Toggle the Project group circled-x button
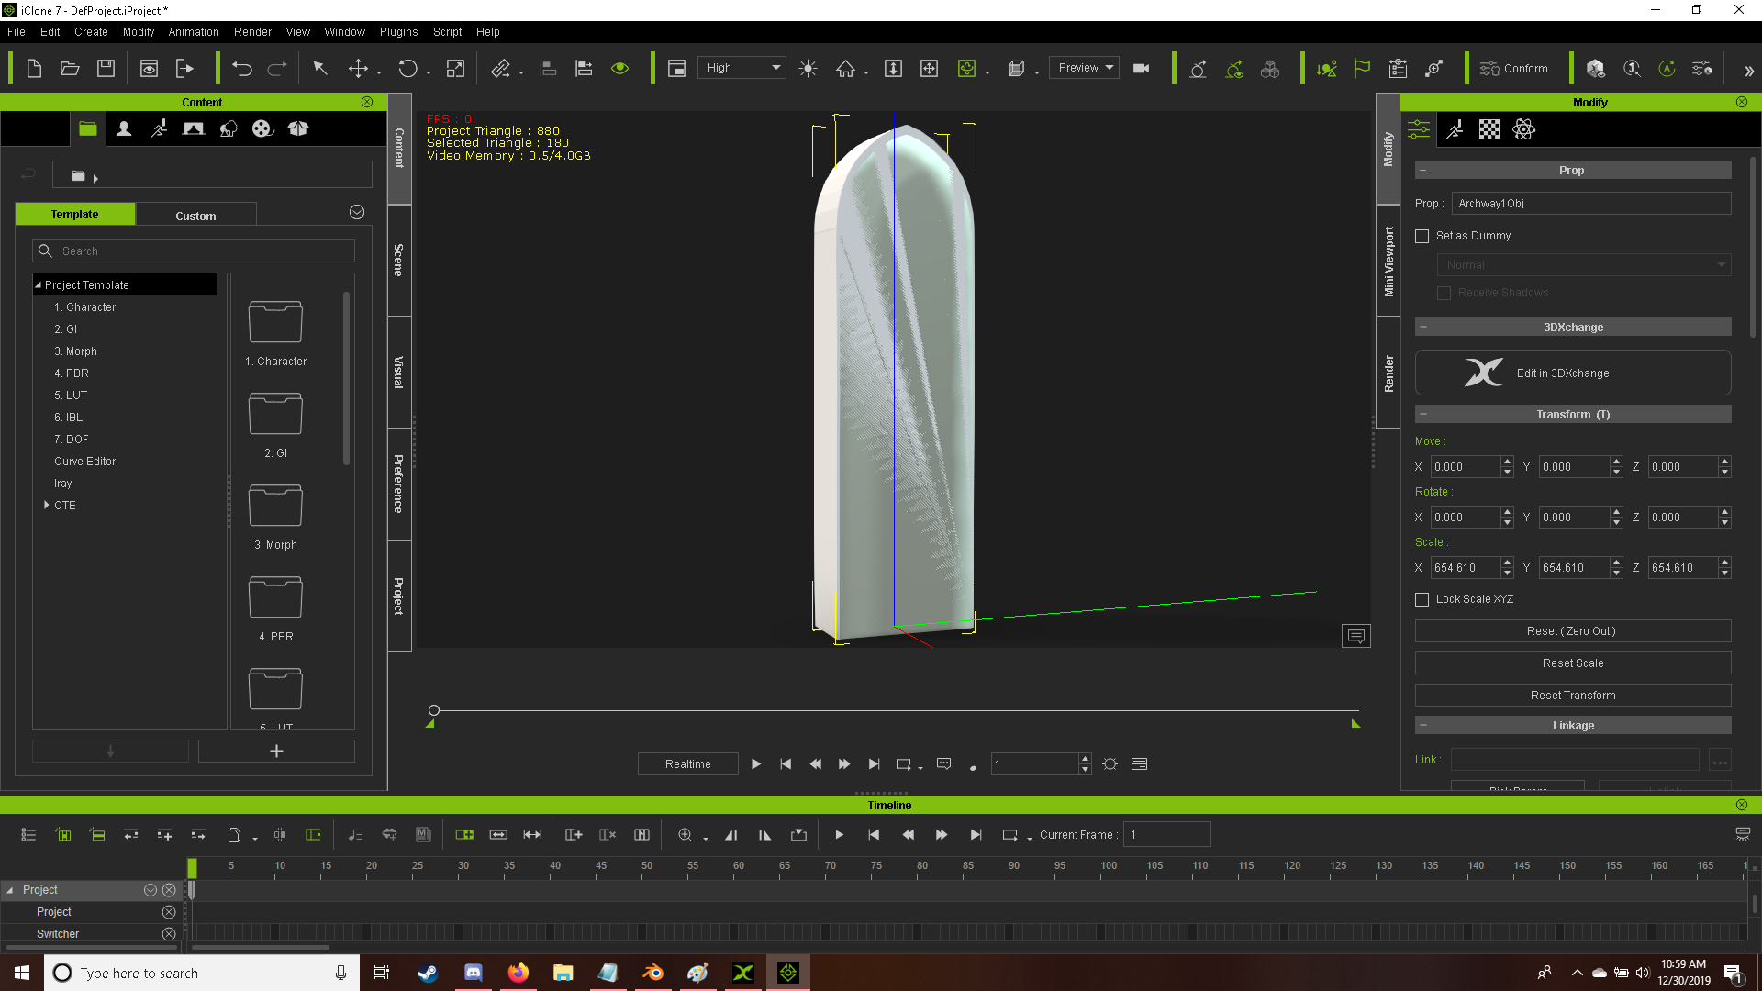The height and width of the screenshot is (991, 1762). click(169, 890)
